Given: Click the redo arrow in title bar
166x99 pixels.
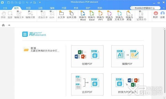Looking at the screenshot, I should click(x=31, y=2).
